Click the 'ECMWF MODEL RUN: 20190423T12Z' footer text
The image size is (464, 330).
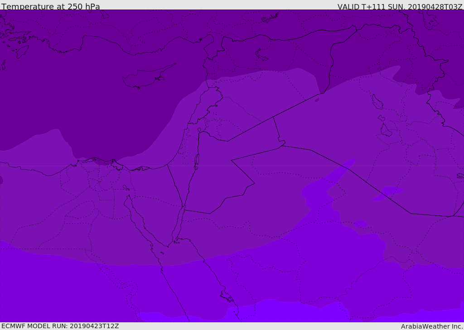point(60,326)
